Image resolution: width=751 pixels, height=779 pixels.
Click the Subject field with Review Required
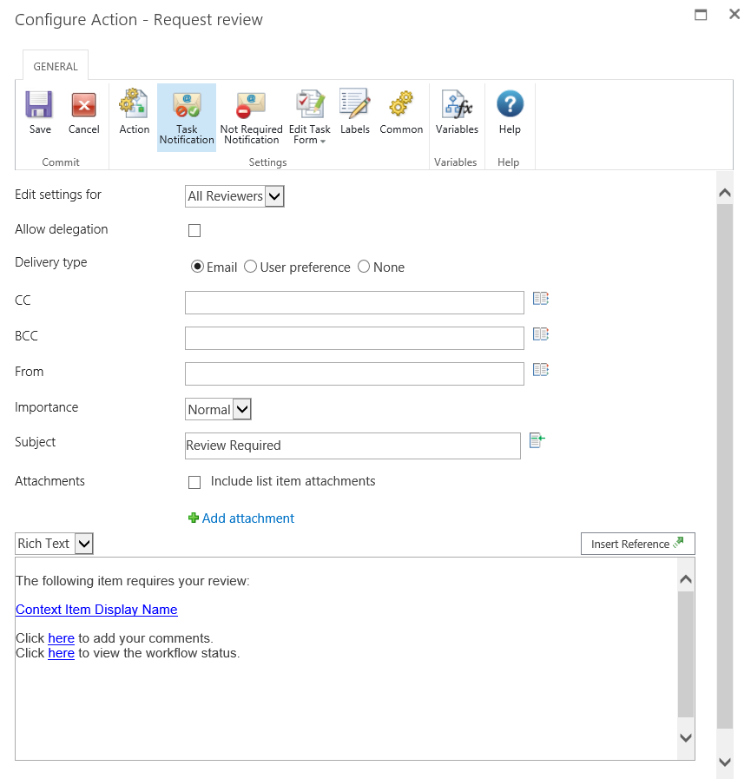coord(352,446)
